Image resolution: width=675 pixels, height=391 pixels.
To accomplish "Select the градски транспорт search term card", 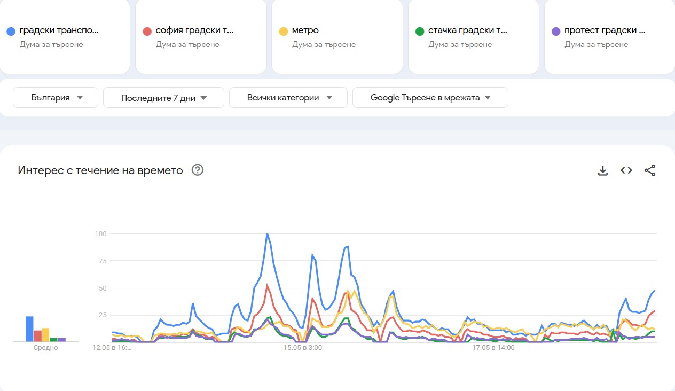I will tap(65, 36).
